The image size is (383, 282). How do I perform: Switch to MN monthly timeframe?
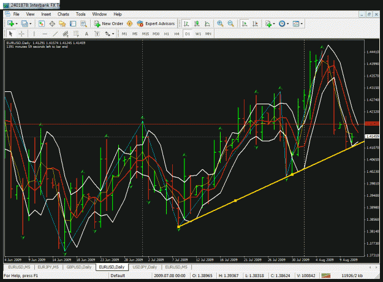(208, 34)
